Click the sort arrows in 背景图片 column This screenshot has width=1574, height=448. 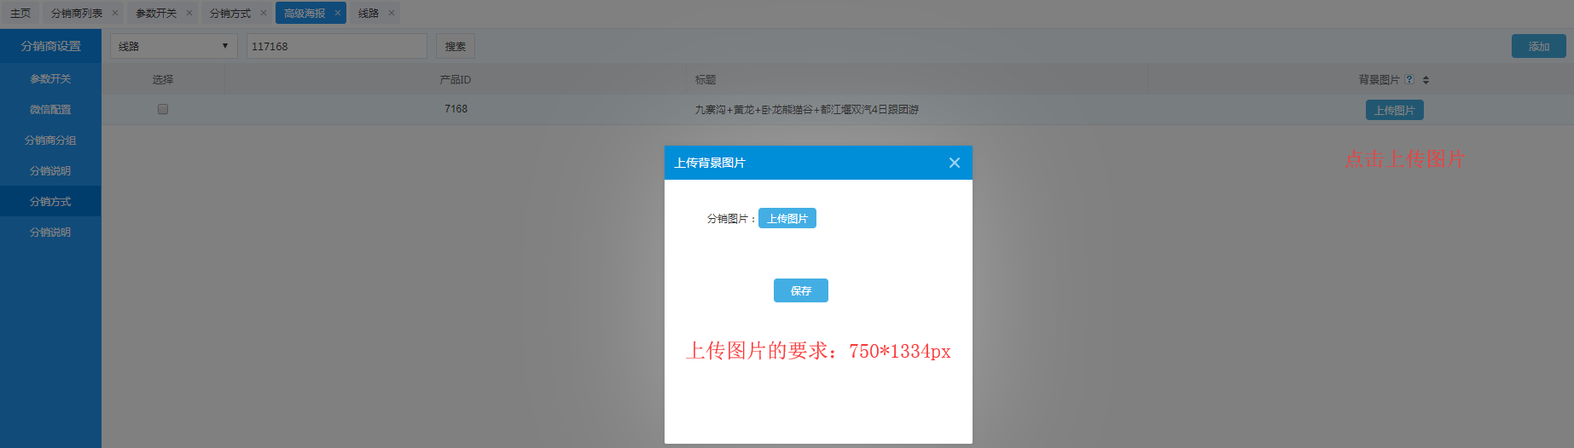(x=1426, y=80)
